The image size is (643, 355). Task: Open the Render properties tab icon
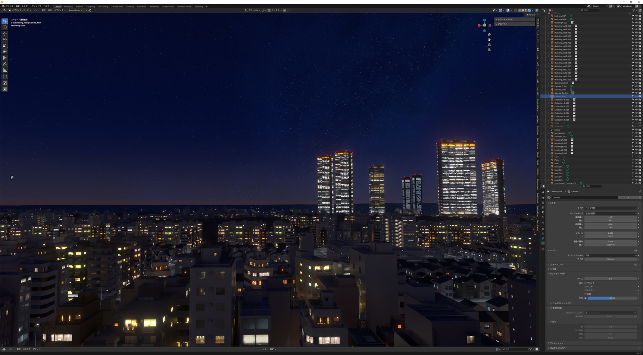pyautogui.click(x=543, y=198)
